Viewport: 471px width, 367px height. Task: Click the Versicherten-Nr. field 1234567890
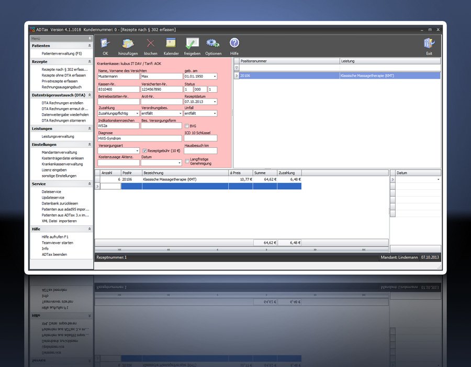pyautogui.click(x=162, y=89)
